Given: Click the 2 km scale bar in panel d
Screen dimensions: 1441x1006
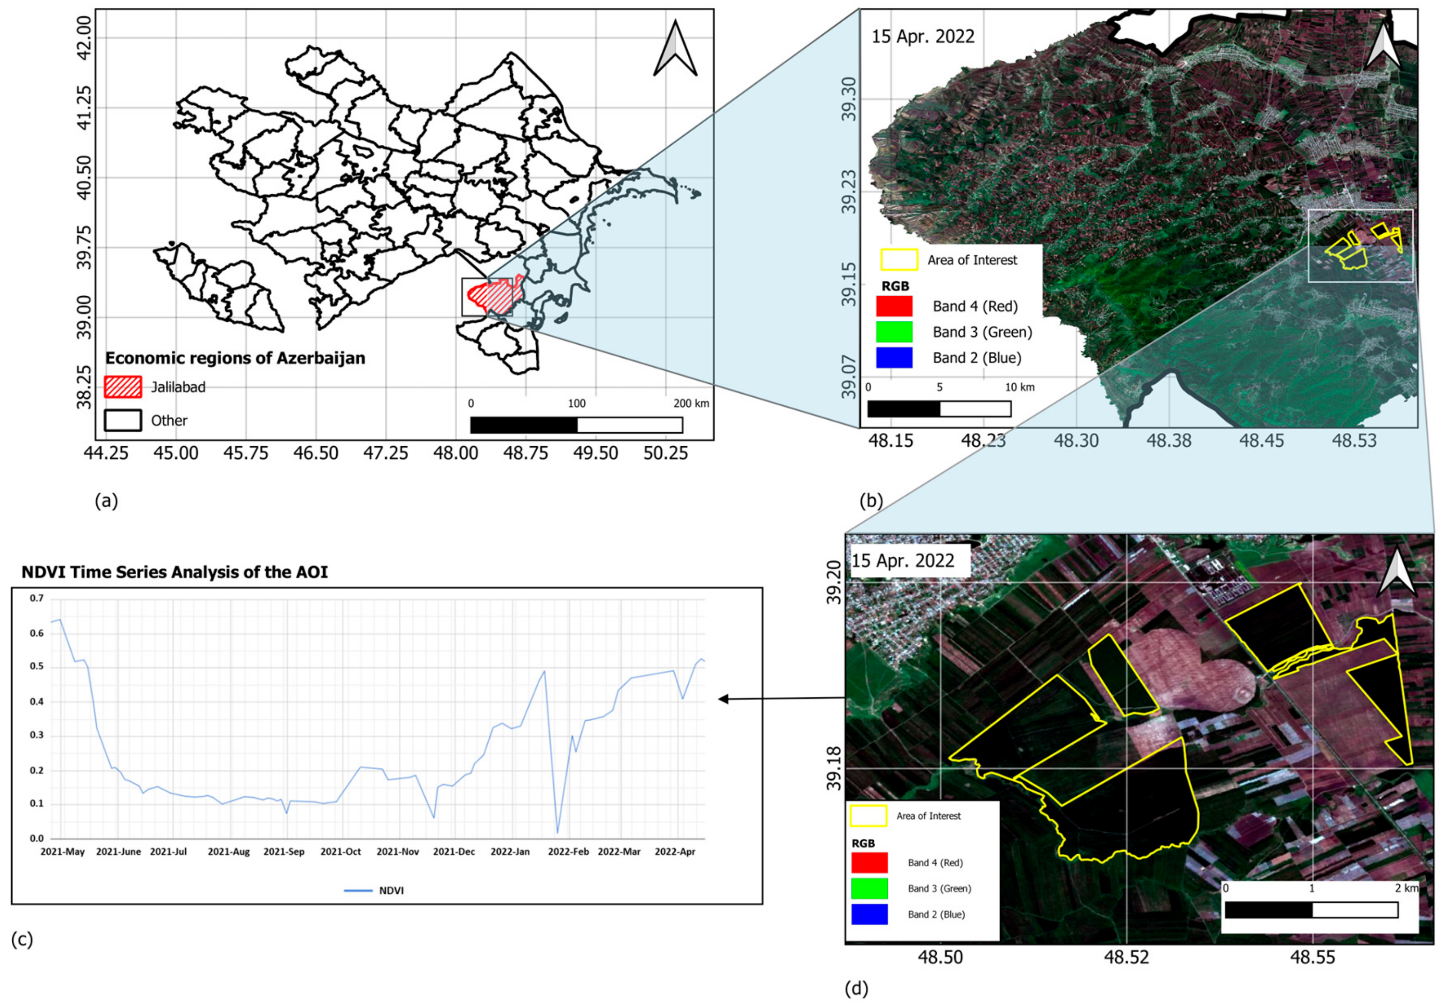Looking at the screenshot, I should (1311, 910).
